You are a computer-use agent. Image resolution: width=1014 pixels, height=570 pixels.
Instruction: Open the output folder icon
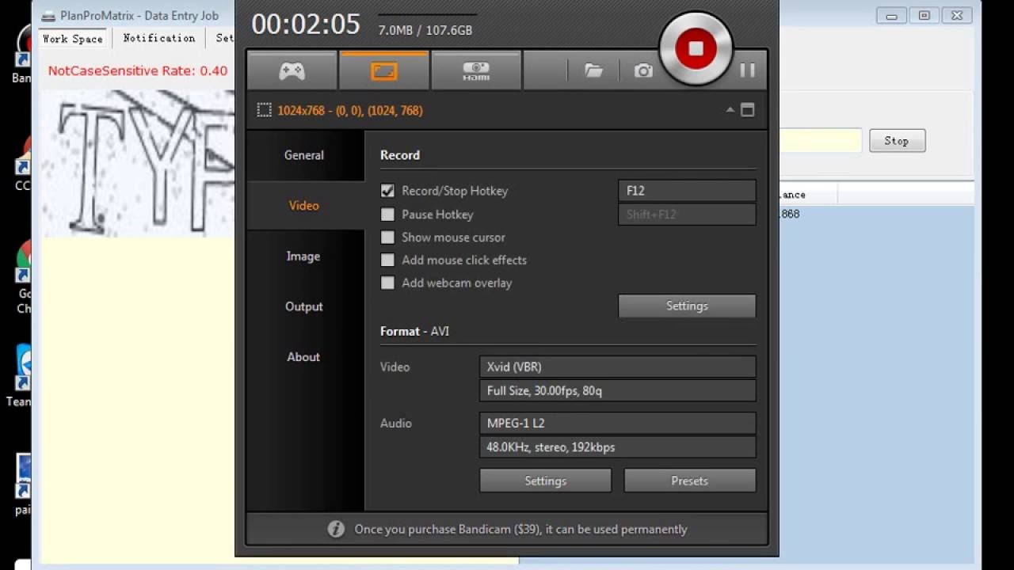[593, 70]
